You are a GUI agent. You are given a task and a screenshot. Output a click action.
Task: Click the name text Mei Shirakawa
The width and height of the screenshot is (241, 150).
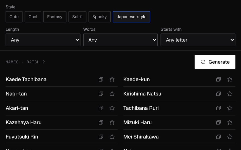(x=141, y=137)
